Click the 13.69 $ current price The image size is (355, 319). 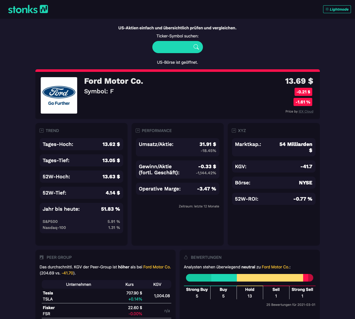(299, 81)
